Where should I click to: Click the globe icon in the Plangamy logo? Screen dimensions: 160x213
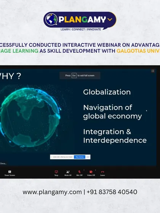51,19
